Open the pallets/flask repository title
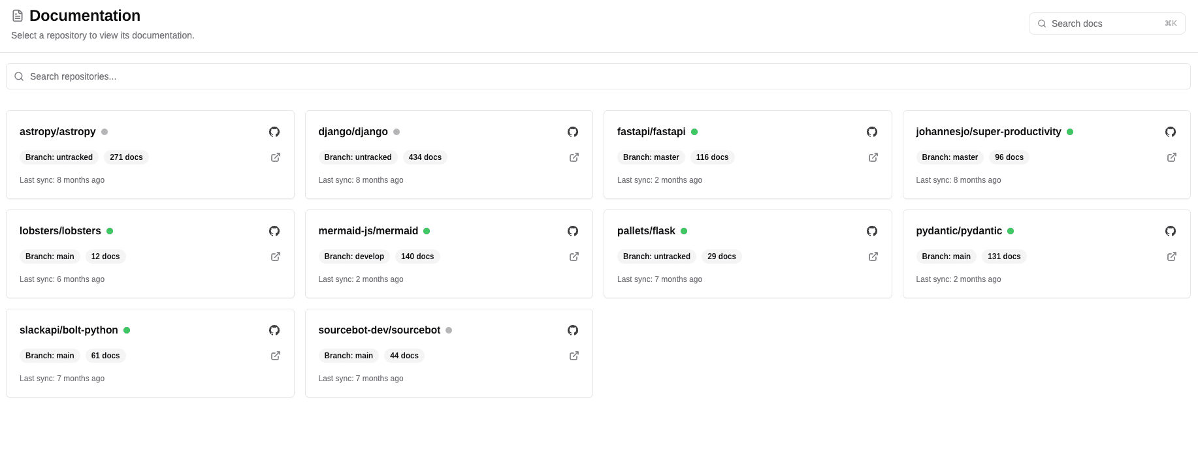The height and width of the screenshot is (466, 1198). [646, 231]
